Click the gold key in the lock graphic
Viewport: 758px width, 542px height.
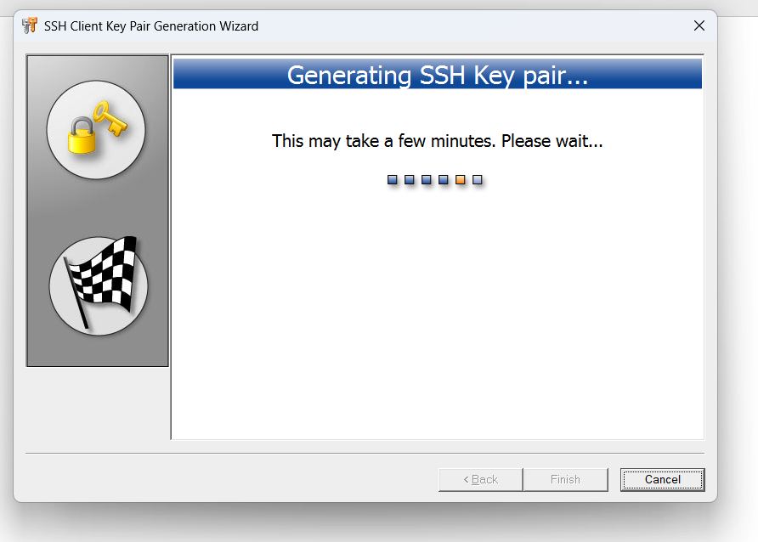[x=112, y=116]
